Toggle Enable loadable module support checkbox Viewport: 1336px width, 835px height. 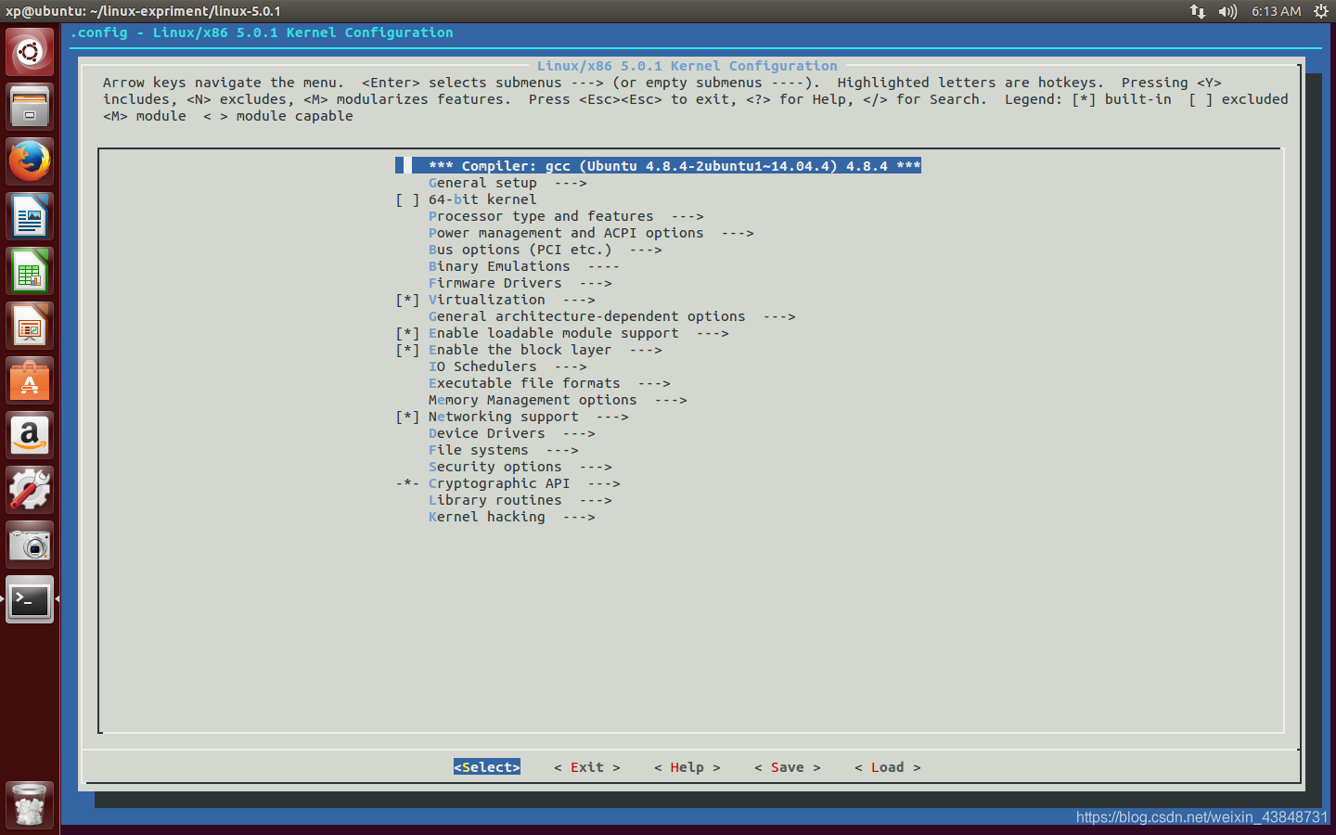point(407,333)
